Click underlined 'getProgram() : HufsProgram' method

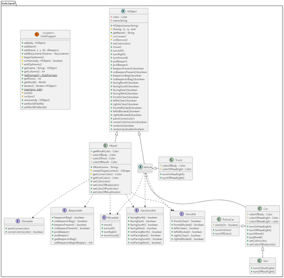40,75
